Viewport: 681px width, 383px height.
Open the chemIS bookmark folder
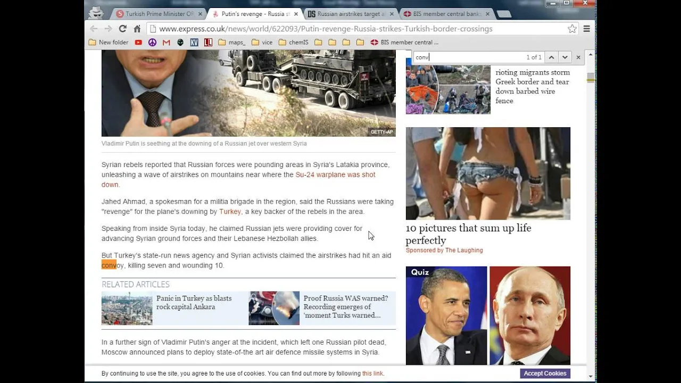pyautogui.click(x=294, y=42)
